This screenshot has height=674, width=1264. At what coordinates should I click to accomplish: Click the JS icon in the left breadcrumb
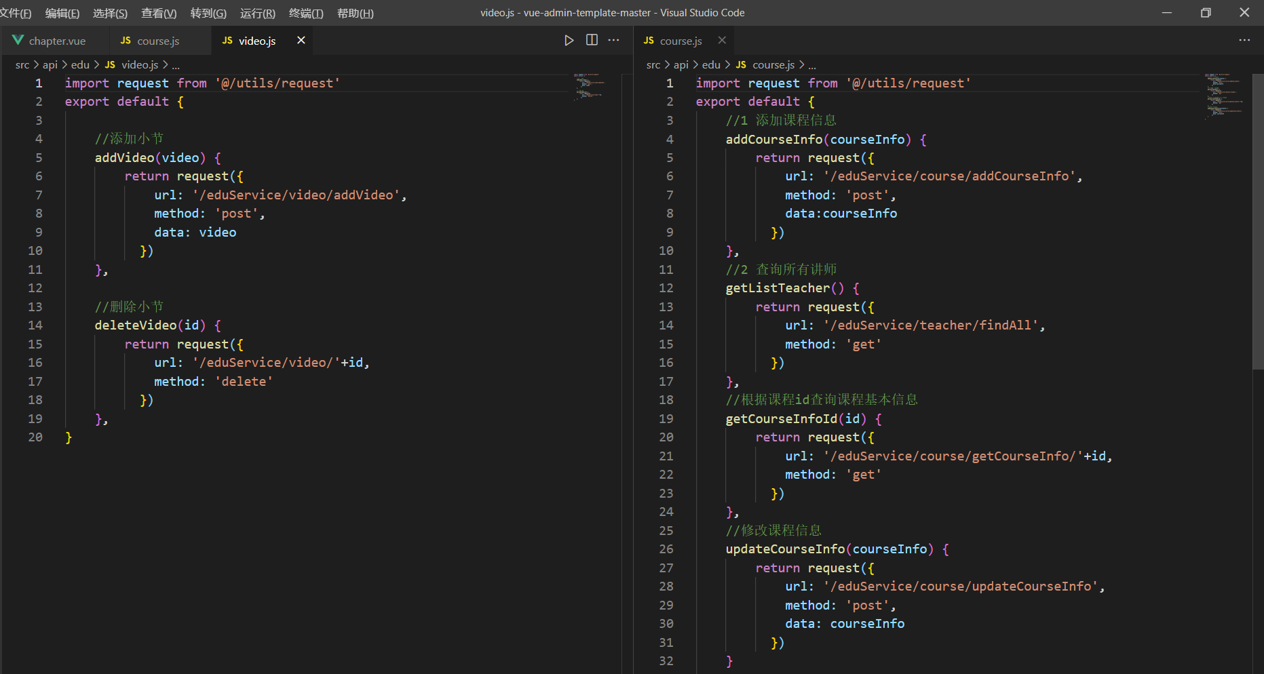click(x=110, y=65)
